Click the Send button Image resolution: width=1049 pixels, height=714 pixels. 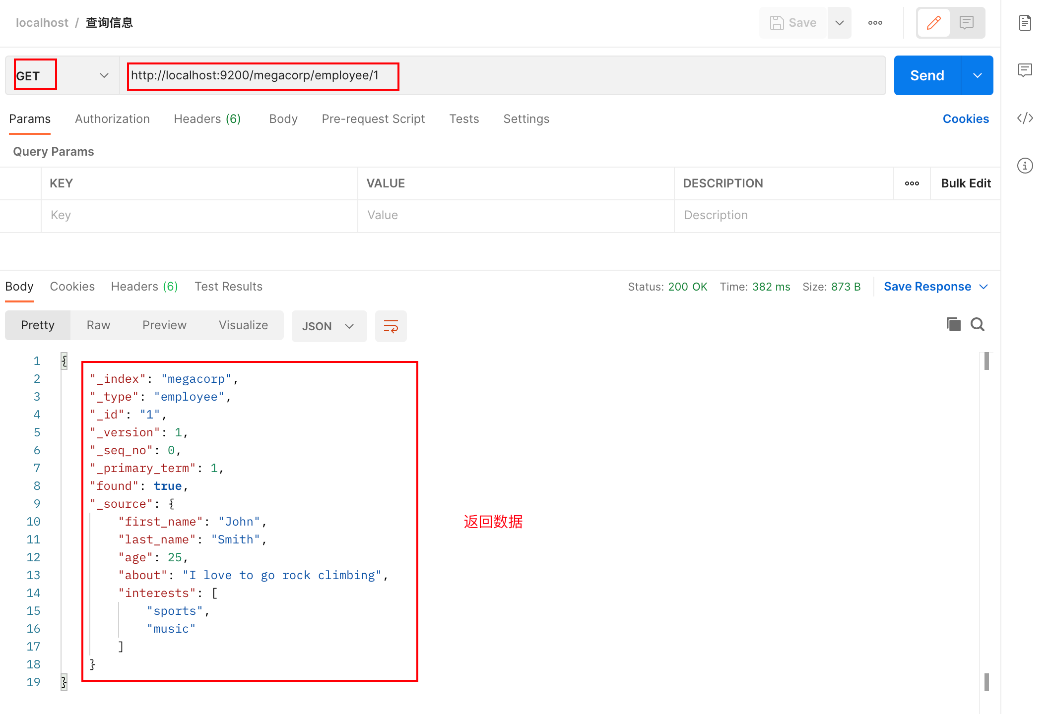pyautogui.click(x=926, y=75)
